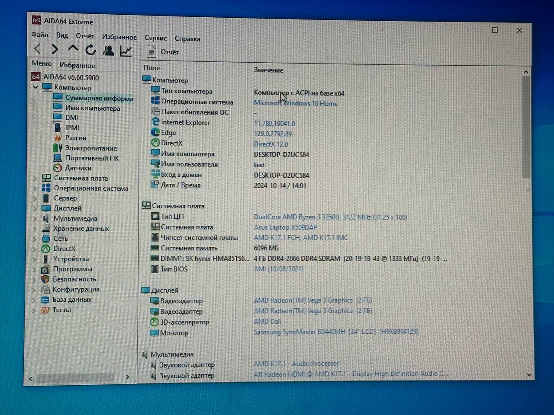Screen dimensions: 554x415
Task: Open Электропитание tree item
Action: [x=91, y=148]
